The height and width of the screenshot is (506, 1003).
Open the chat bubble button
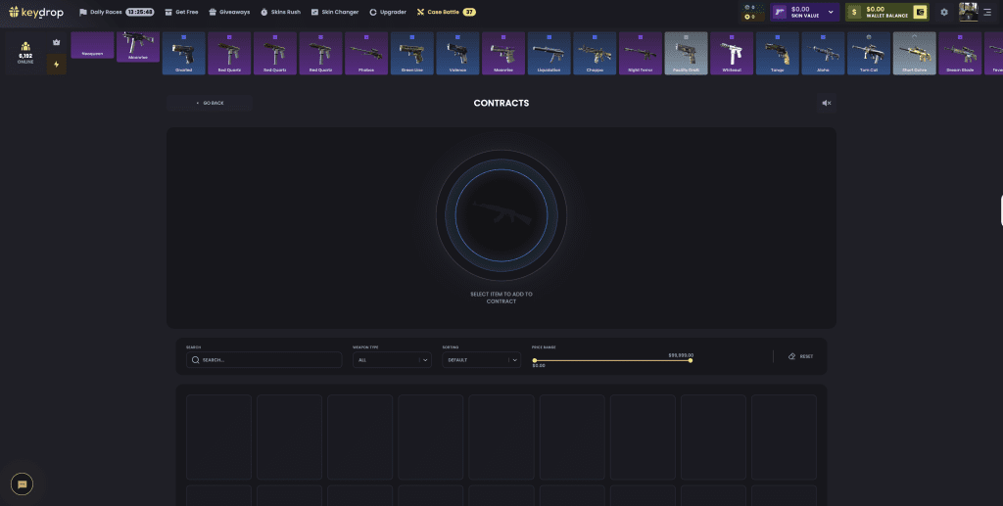point(22,483)
